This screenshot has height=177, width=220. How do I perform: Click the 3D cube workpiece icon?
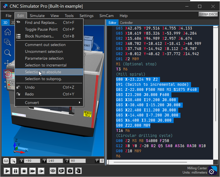coord(70,171)
